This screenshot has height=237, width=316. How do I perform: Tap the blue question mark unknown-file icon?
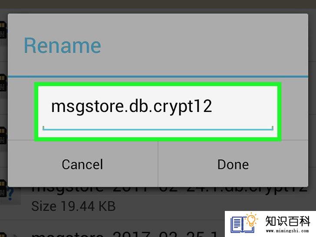pyautogui.click(x=11, y=194)
